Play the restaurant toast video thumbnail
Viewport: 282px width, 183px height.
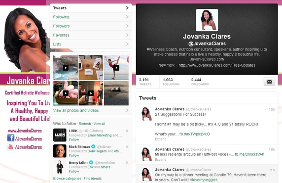91,93
